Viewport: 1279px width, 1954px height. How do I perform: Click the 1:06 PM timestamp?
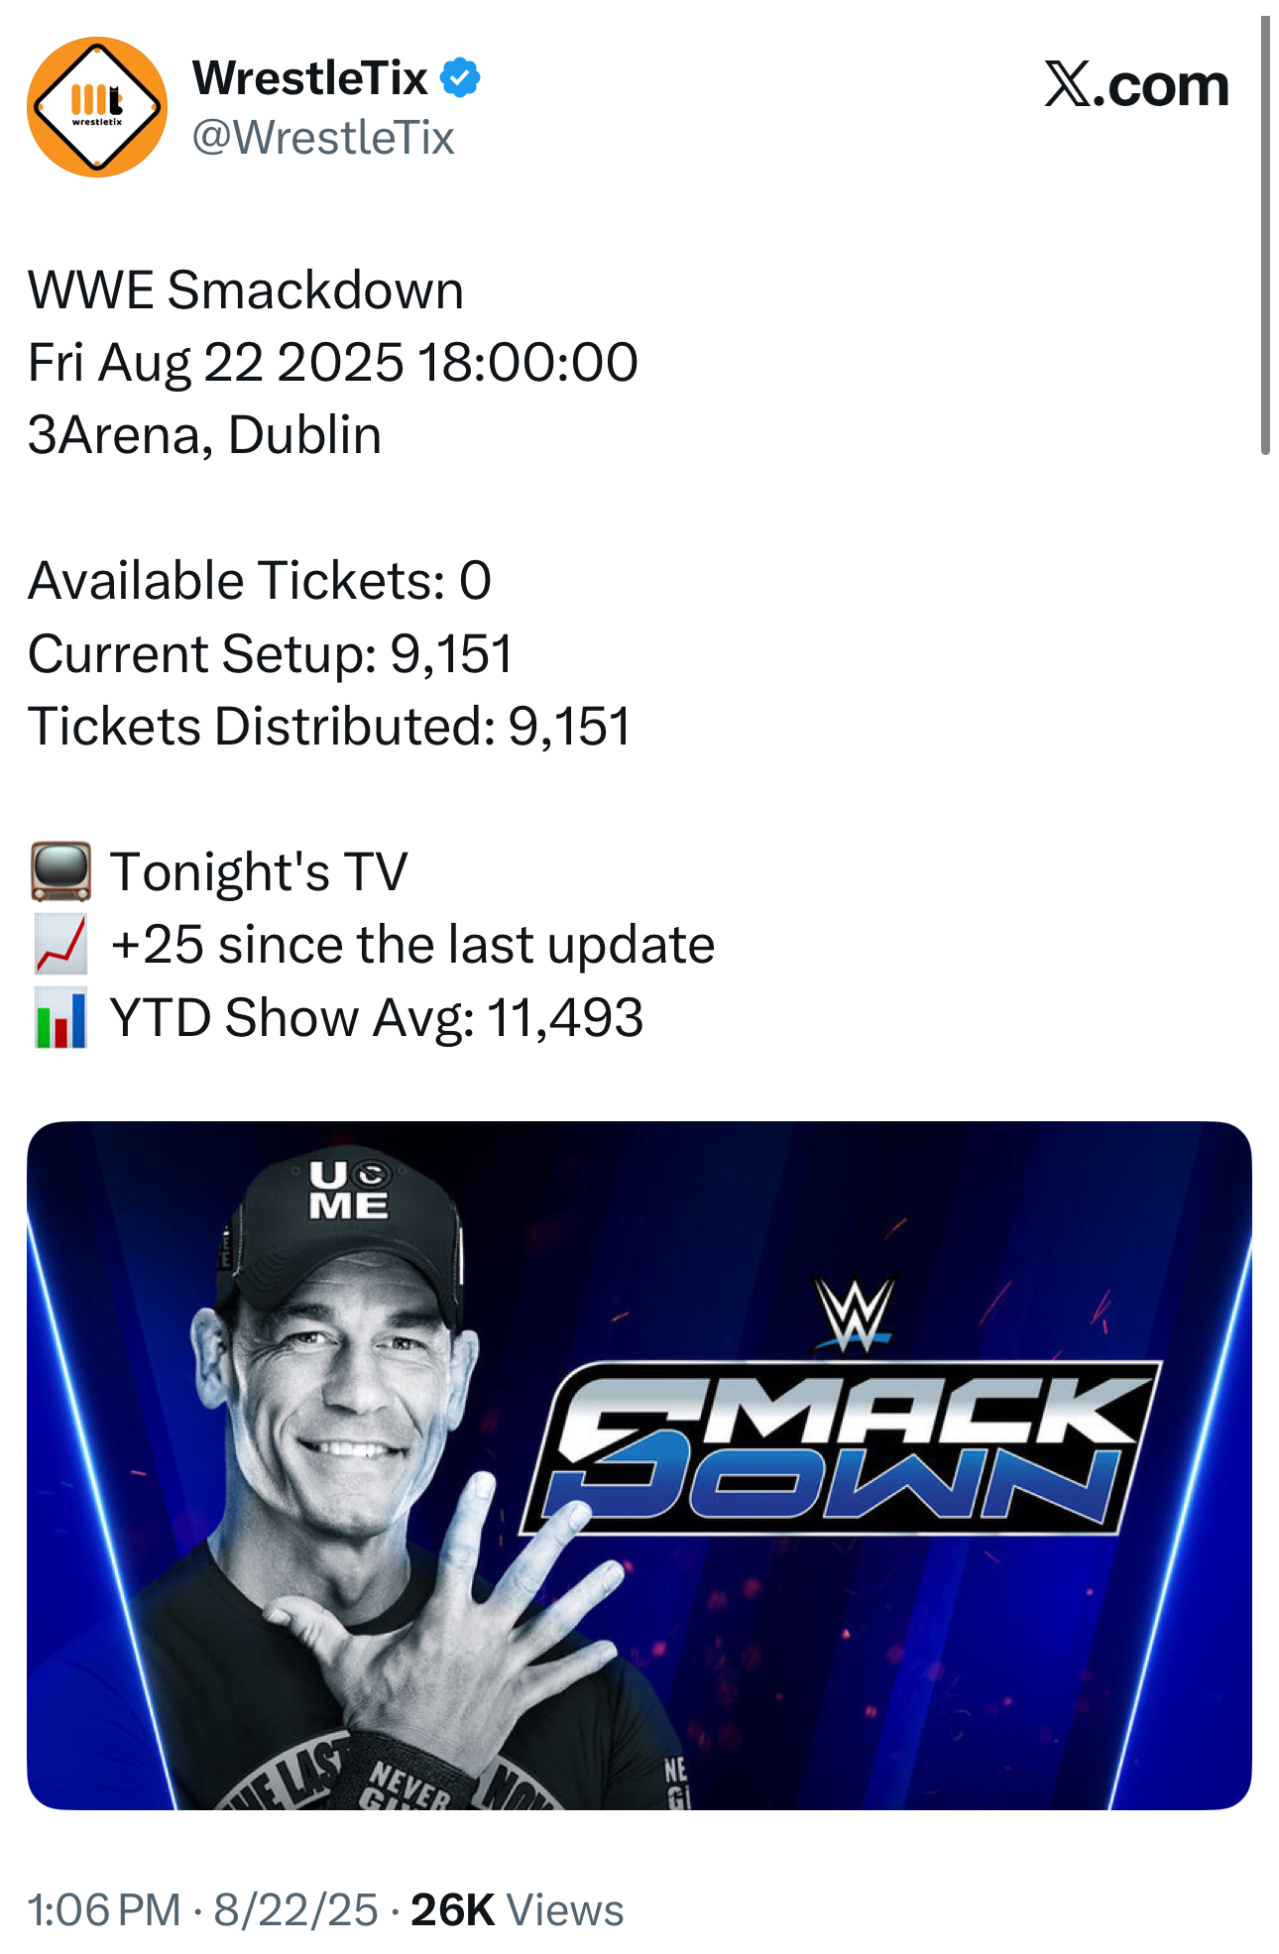click(x=104, y=1909)
